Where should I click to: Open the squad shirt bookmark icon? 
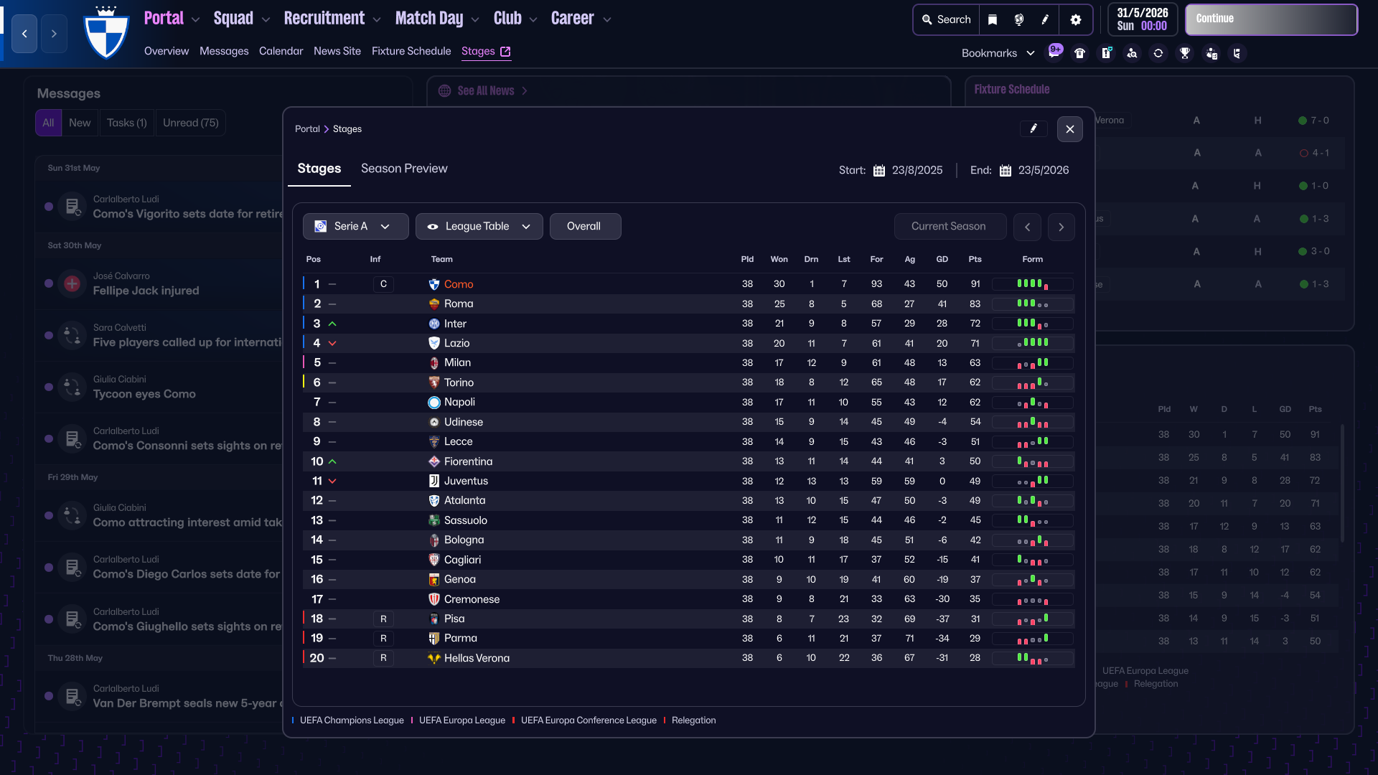pyautogui.click(x=1080, y=53)
